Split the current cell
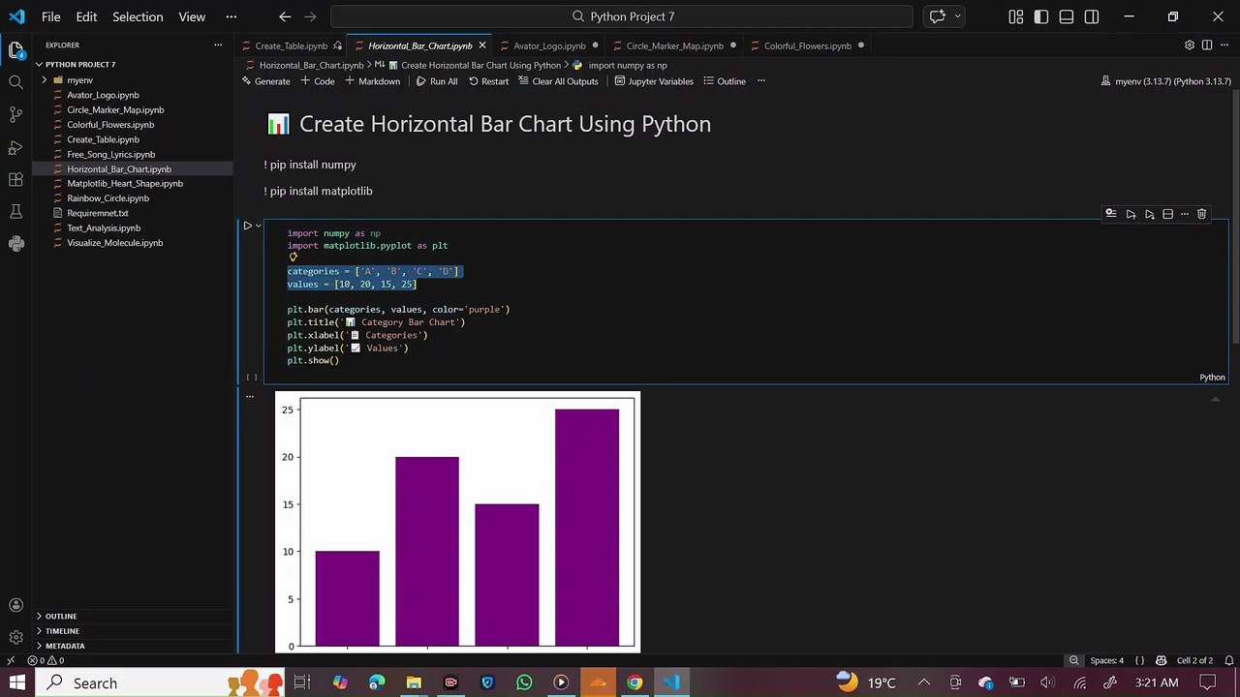The image size is (1240, 697). [1167, 214]
